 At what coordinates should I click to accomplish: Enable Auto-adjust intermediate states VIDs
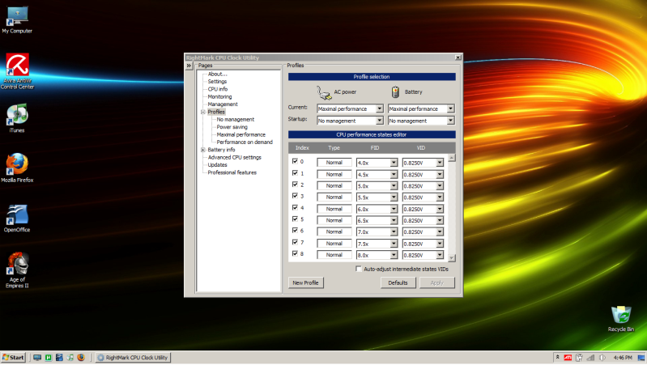359,269
